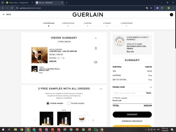Open site information icon in address bar
The image size is (176, 132).
17,8
